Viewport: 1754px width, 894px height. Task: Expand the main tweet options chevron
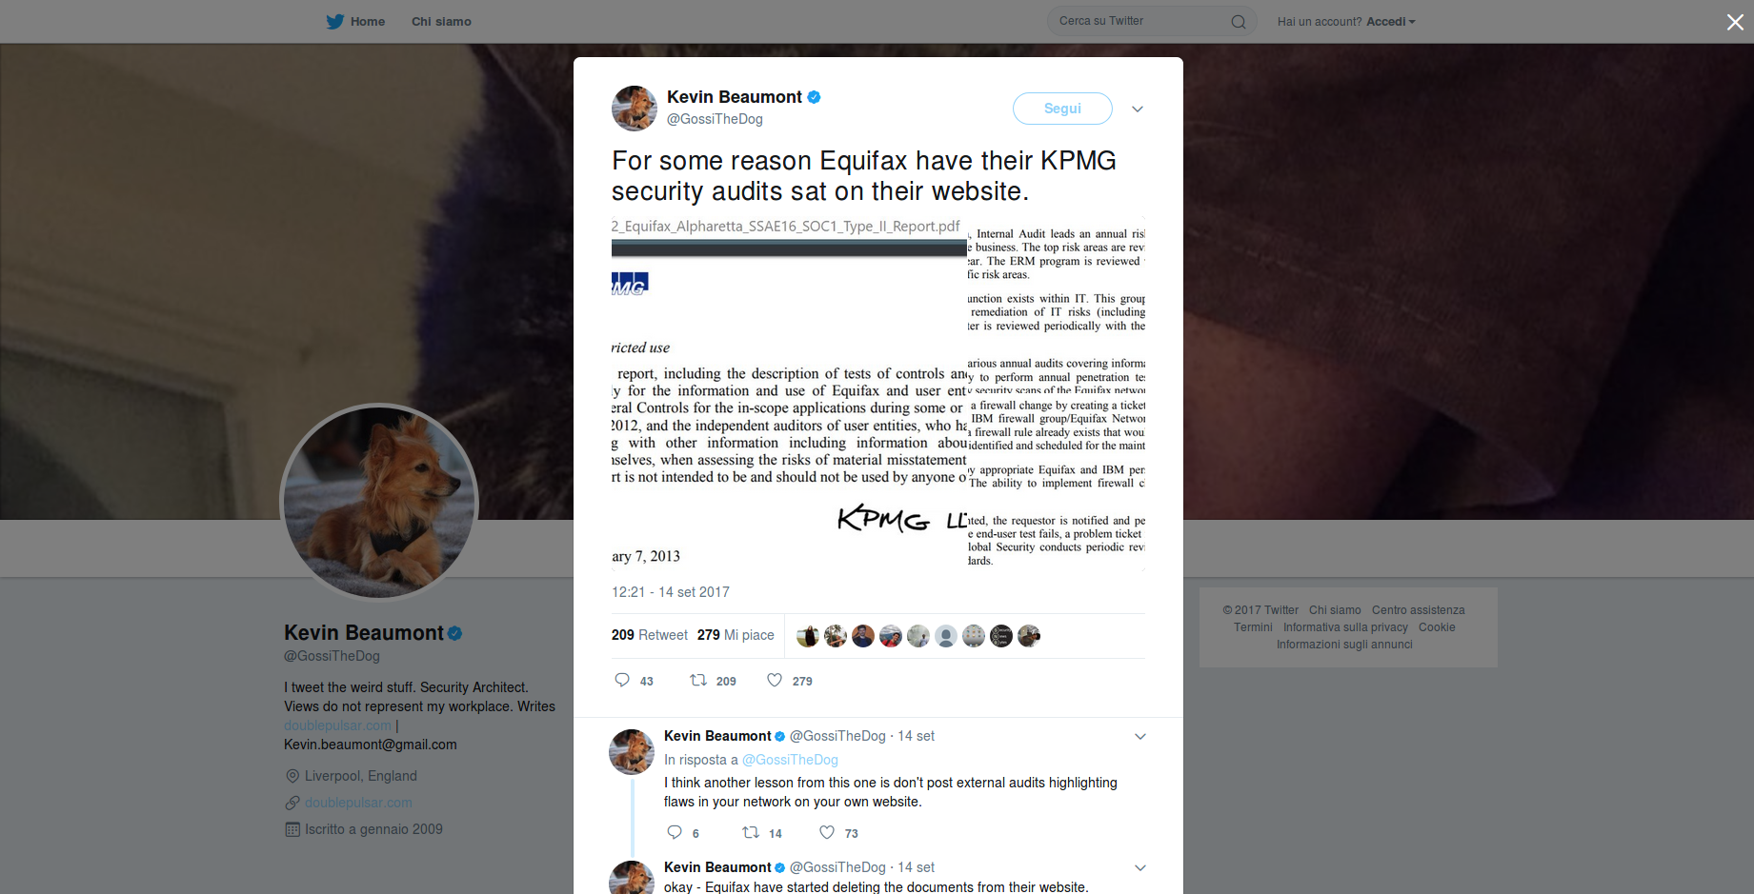(1137, 109)
